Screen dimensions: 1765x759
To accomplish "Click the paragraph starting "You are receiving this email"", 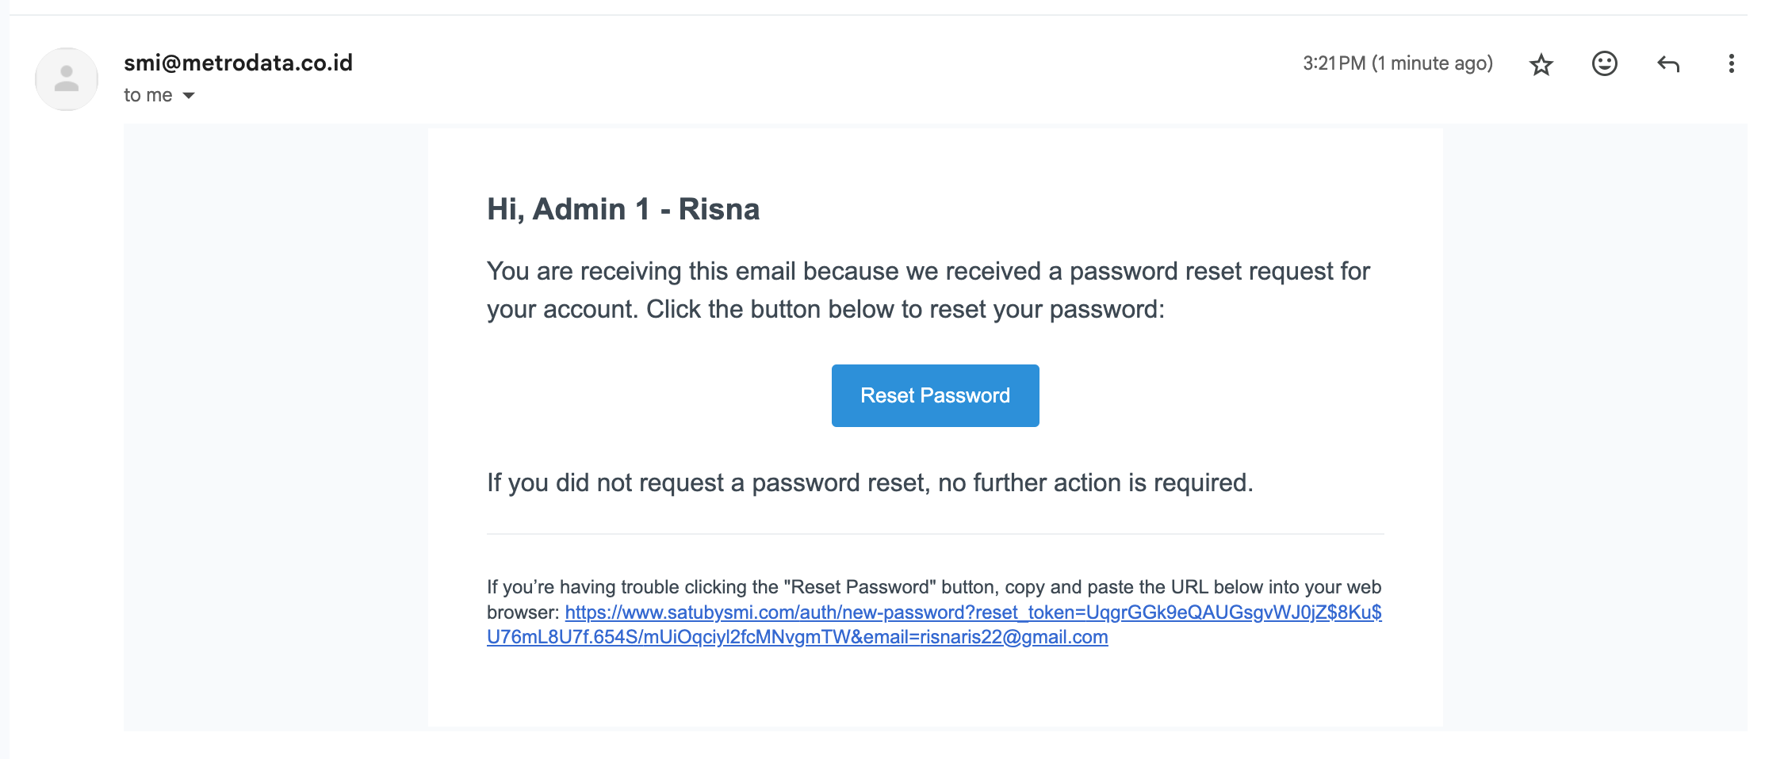I will [x=928, y=290].
